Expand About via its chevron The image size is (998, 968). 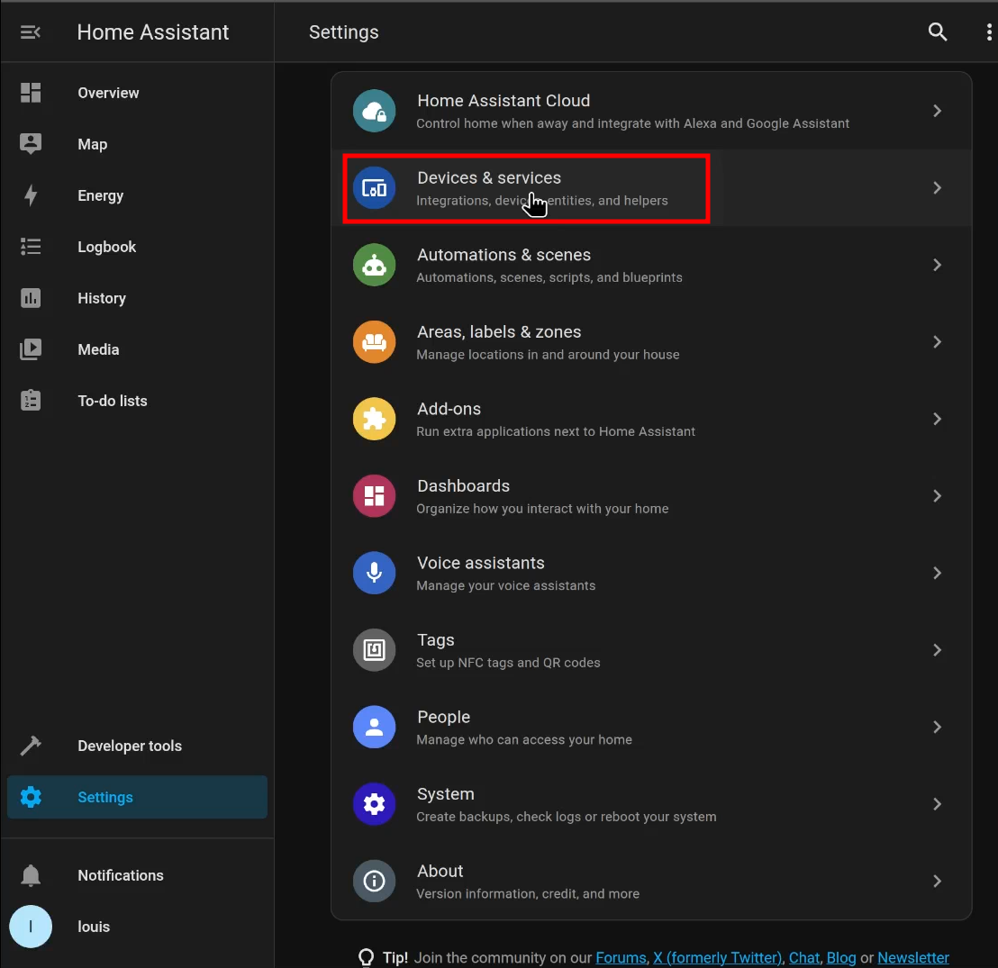pos(937,881)
